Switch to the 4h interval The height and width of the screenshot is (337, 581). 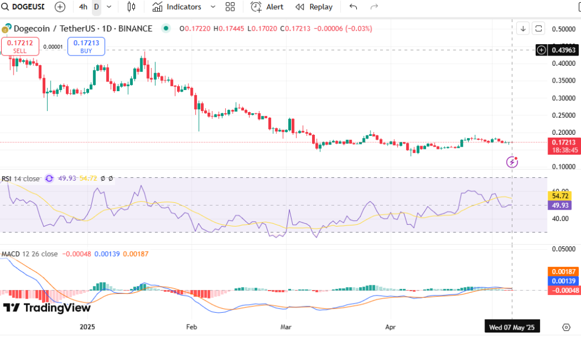click(x=83, y=7)
